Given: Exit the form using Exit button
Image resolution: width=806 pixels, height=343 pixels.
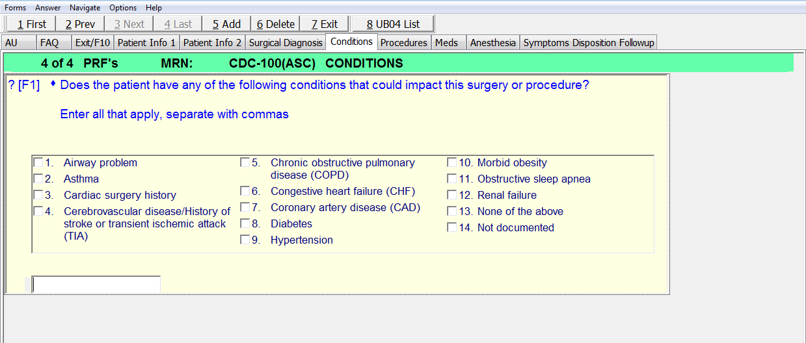Looking at the screenshot, I should pos(324,24).
